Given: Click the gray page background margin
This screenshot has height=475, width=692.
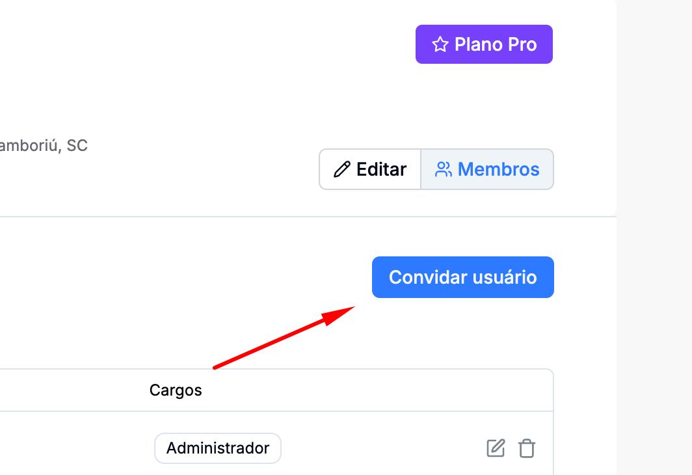Looking at the screenshot, I should click(654, 238).
